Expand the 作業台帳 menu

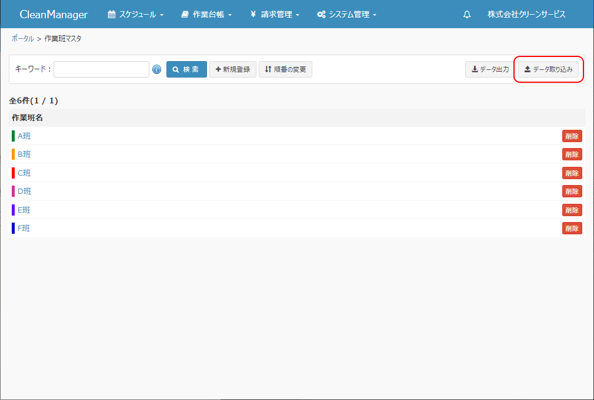coord(206,15)
